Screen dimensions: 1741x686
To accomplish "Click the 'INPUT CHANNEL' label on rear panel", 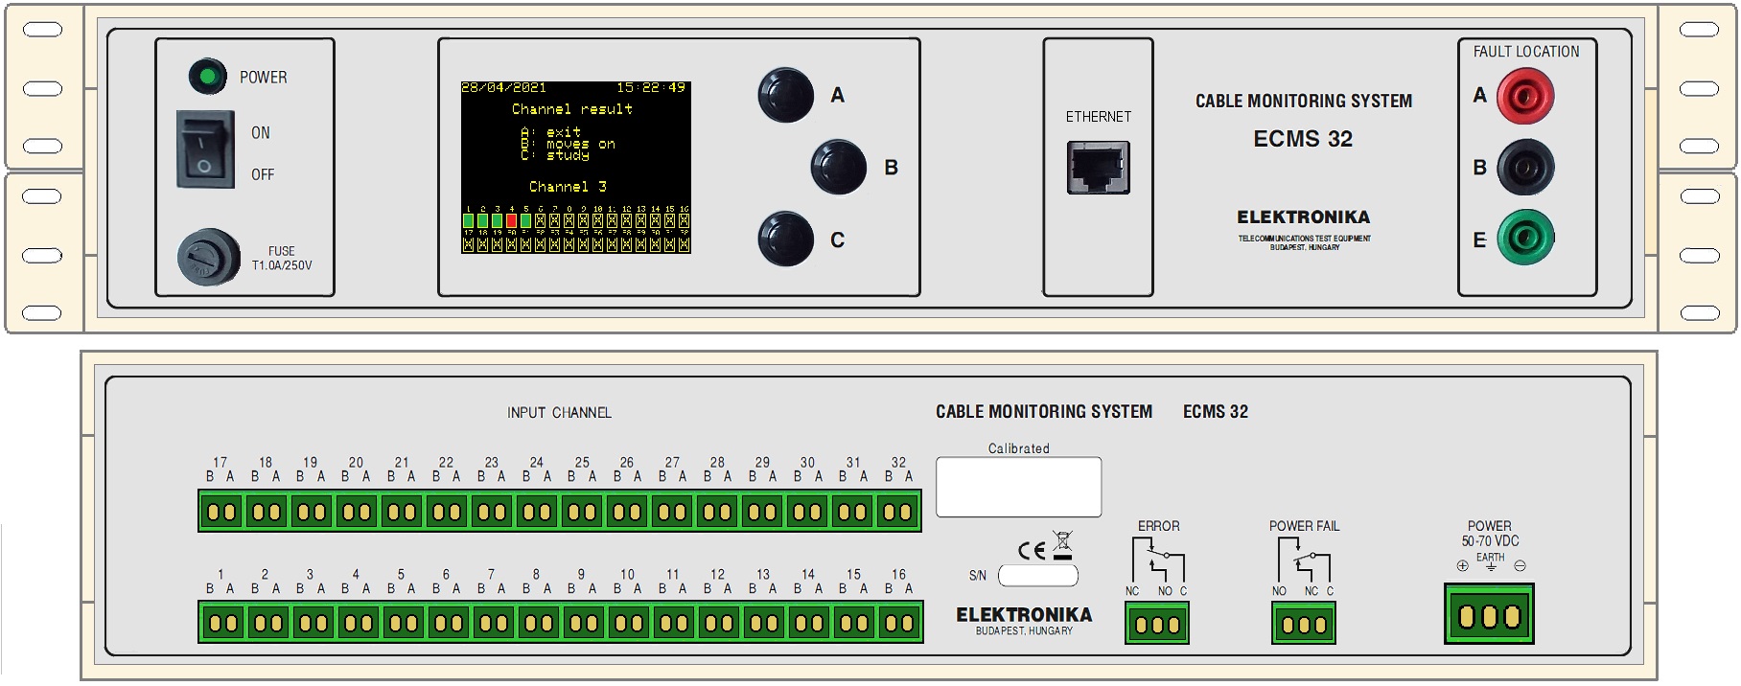I will pyautogui.click(x=559, y=413).
